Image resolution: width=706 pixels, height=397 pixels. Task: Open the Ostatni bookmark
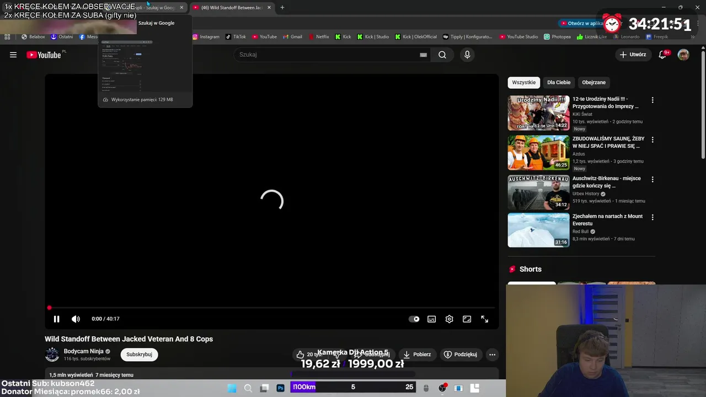point(62,37)
